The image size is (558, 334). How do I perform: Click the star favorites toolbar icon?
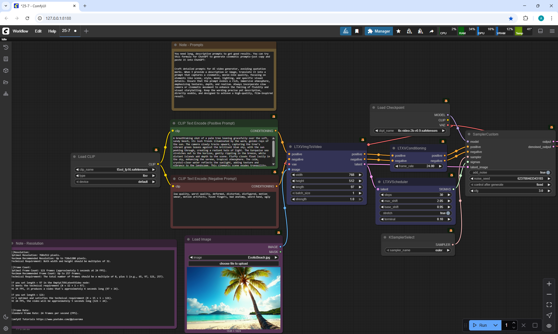click(x=398, y=31)
